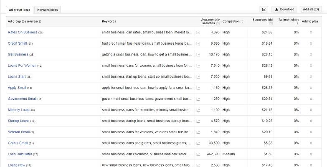Open trend chart for Get Business row
Screen dimensions: 327x167
tap(198, 55)
